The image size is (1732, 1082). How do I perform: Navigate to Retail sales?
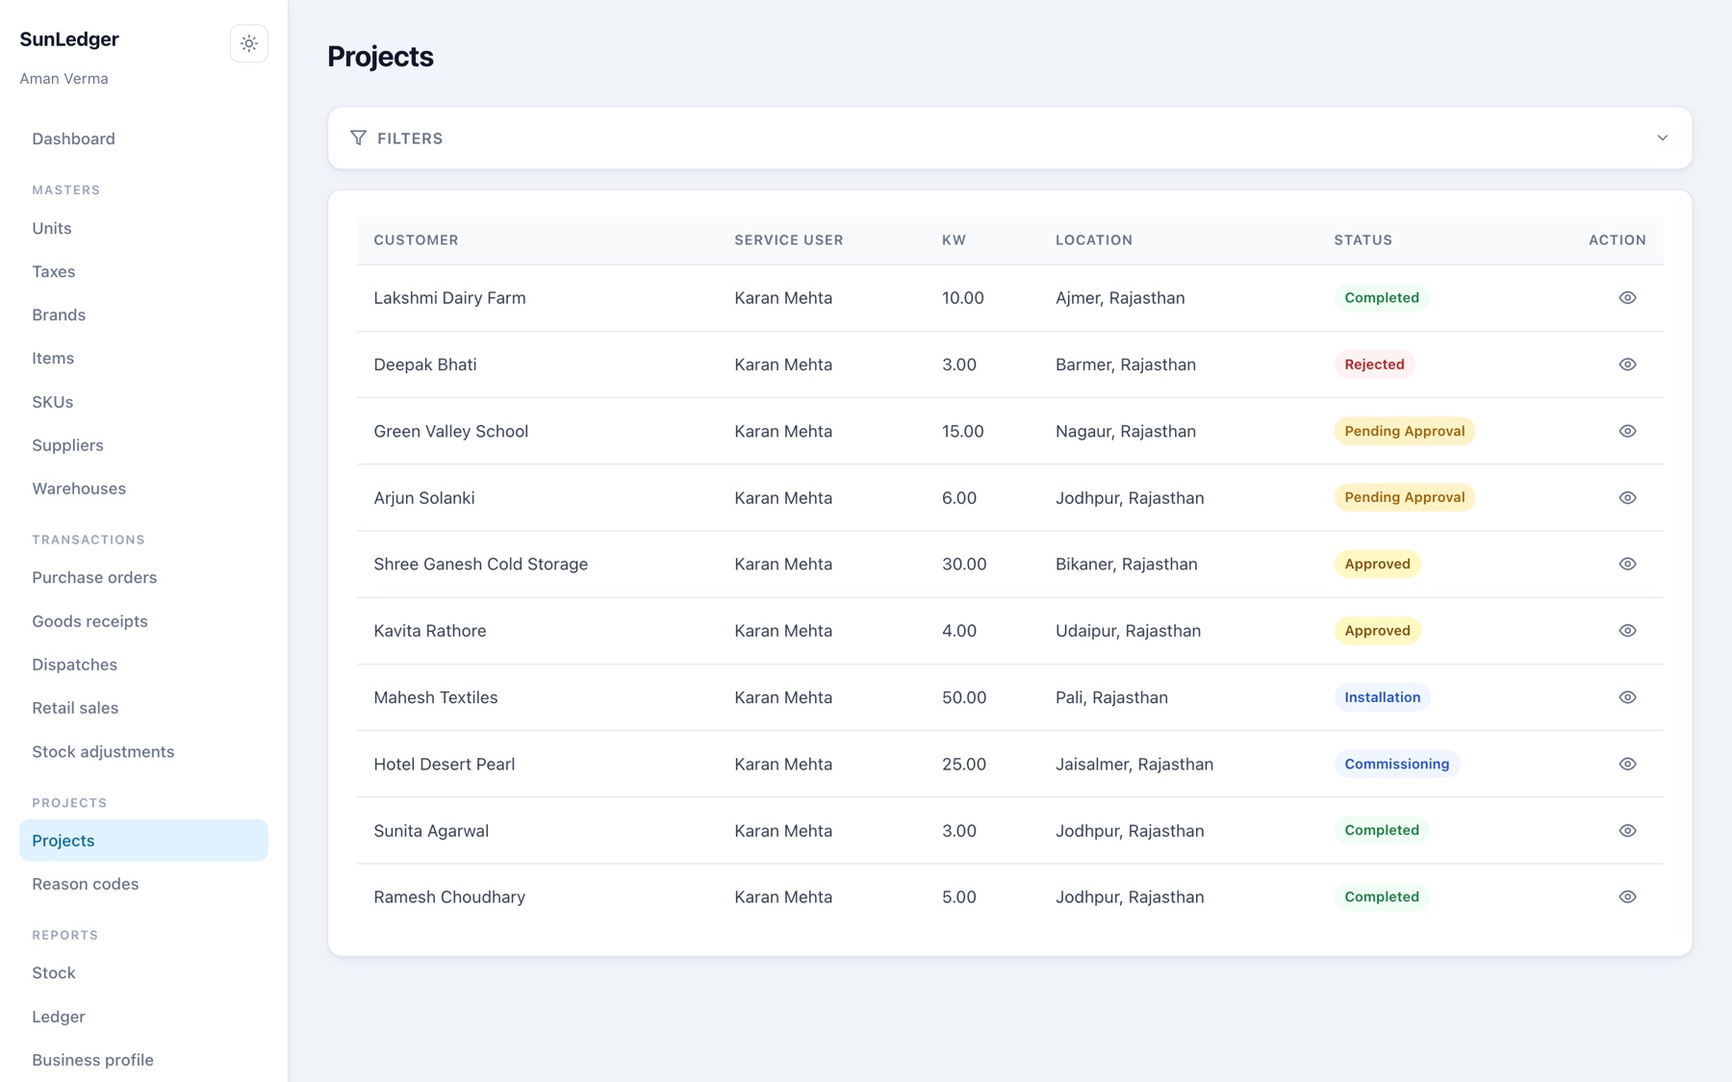(x=143, y=708)
